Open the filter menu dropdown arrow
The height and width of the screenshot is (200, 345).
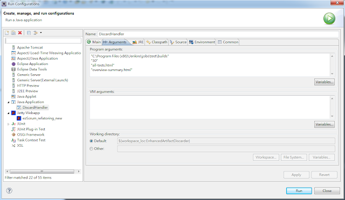[41, 33]
